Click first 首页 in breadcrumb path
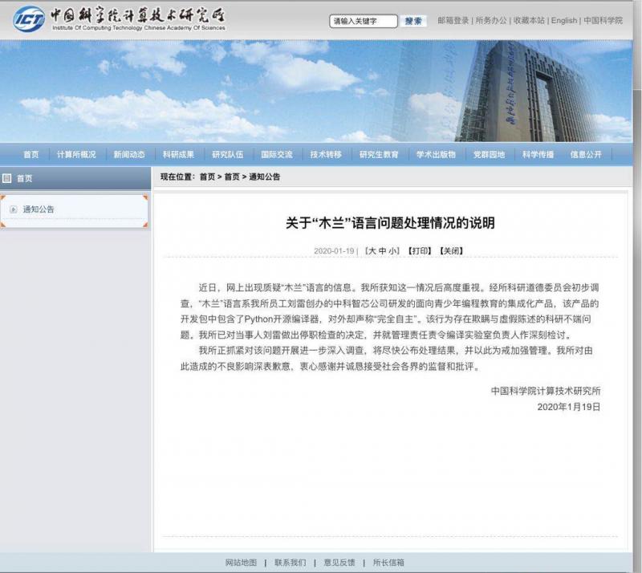 coord(207,177)
